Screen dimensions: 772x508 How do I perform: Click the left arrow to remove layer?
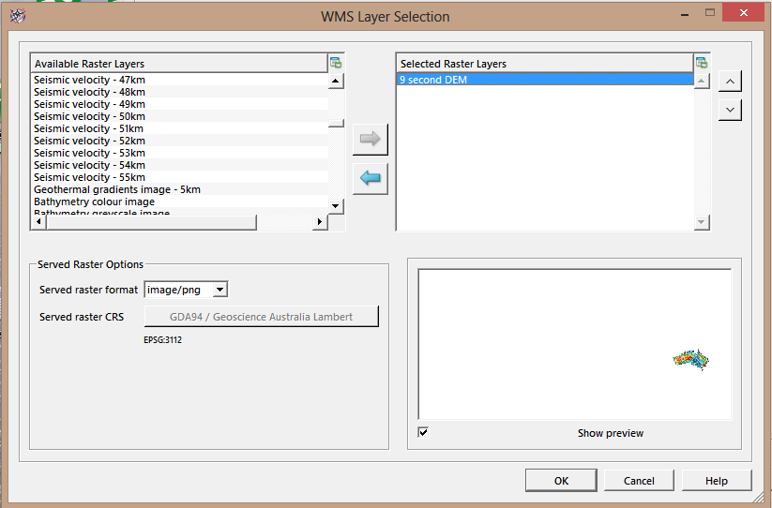tap(370, 178)
